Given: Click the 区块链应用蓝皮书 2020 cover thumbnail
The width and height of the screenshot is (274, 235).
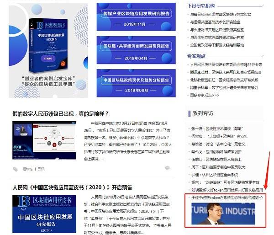Looking at the screenshot, I should [44, 214].
